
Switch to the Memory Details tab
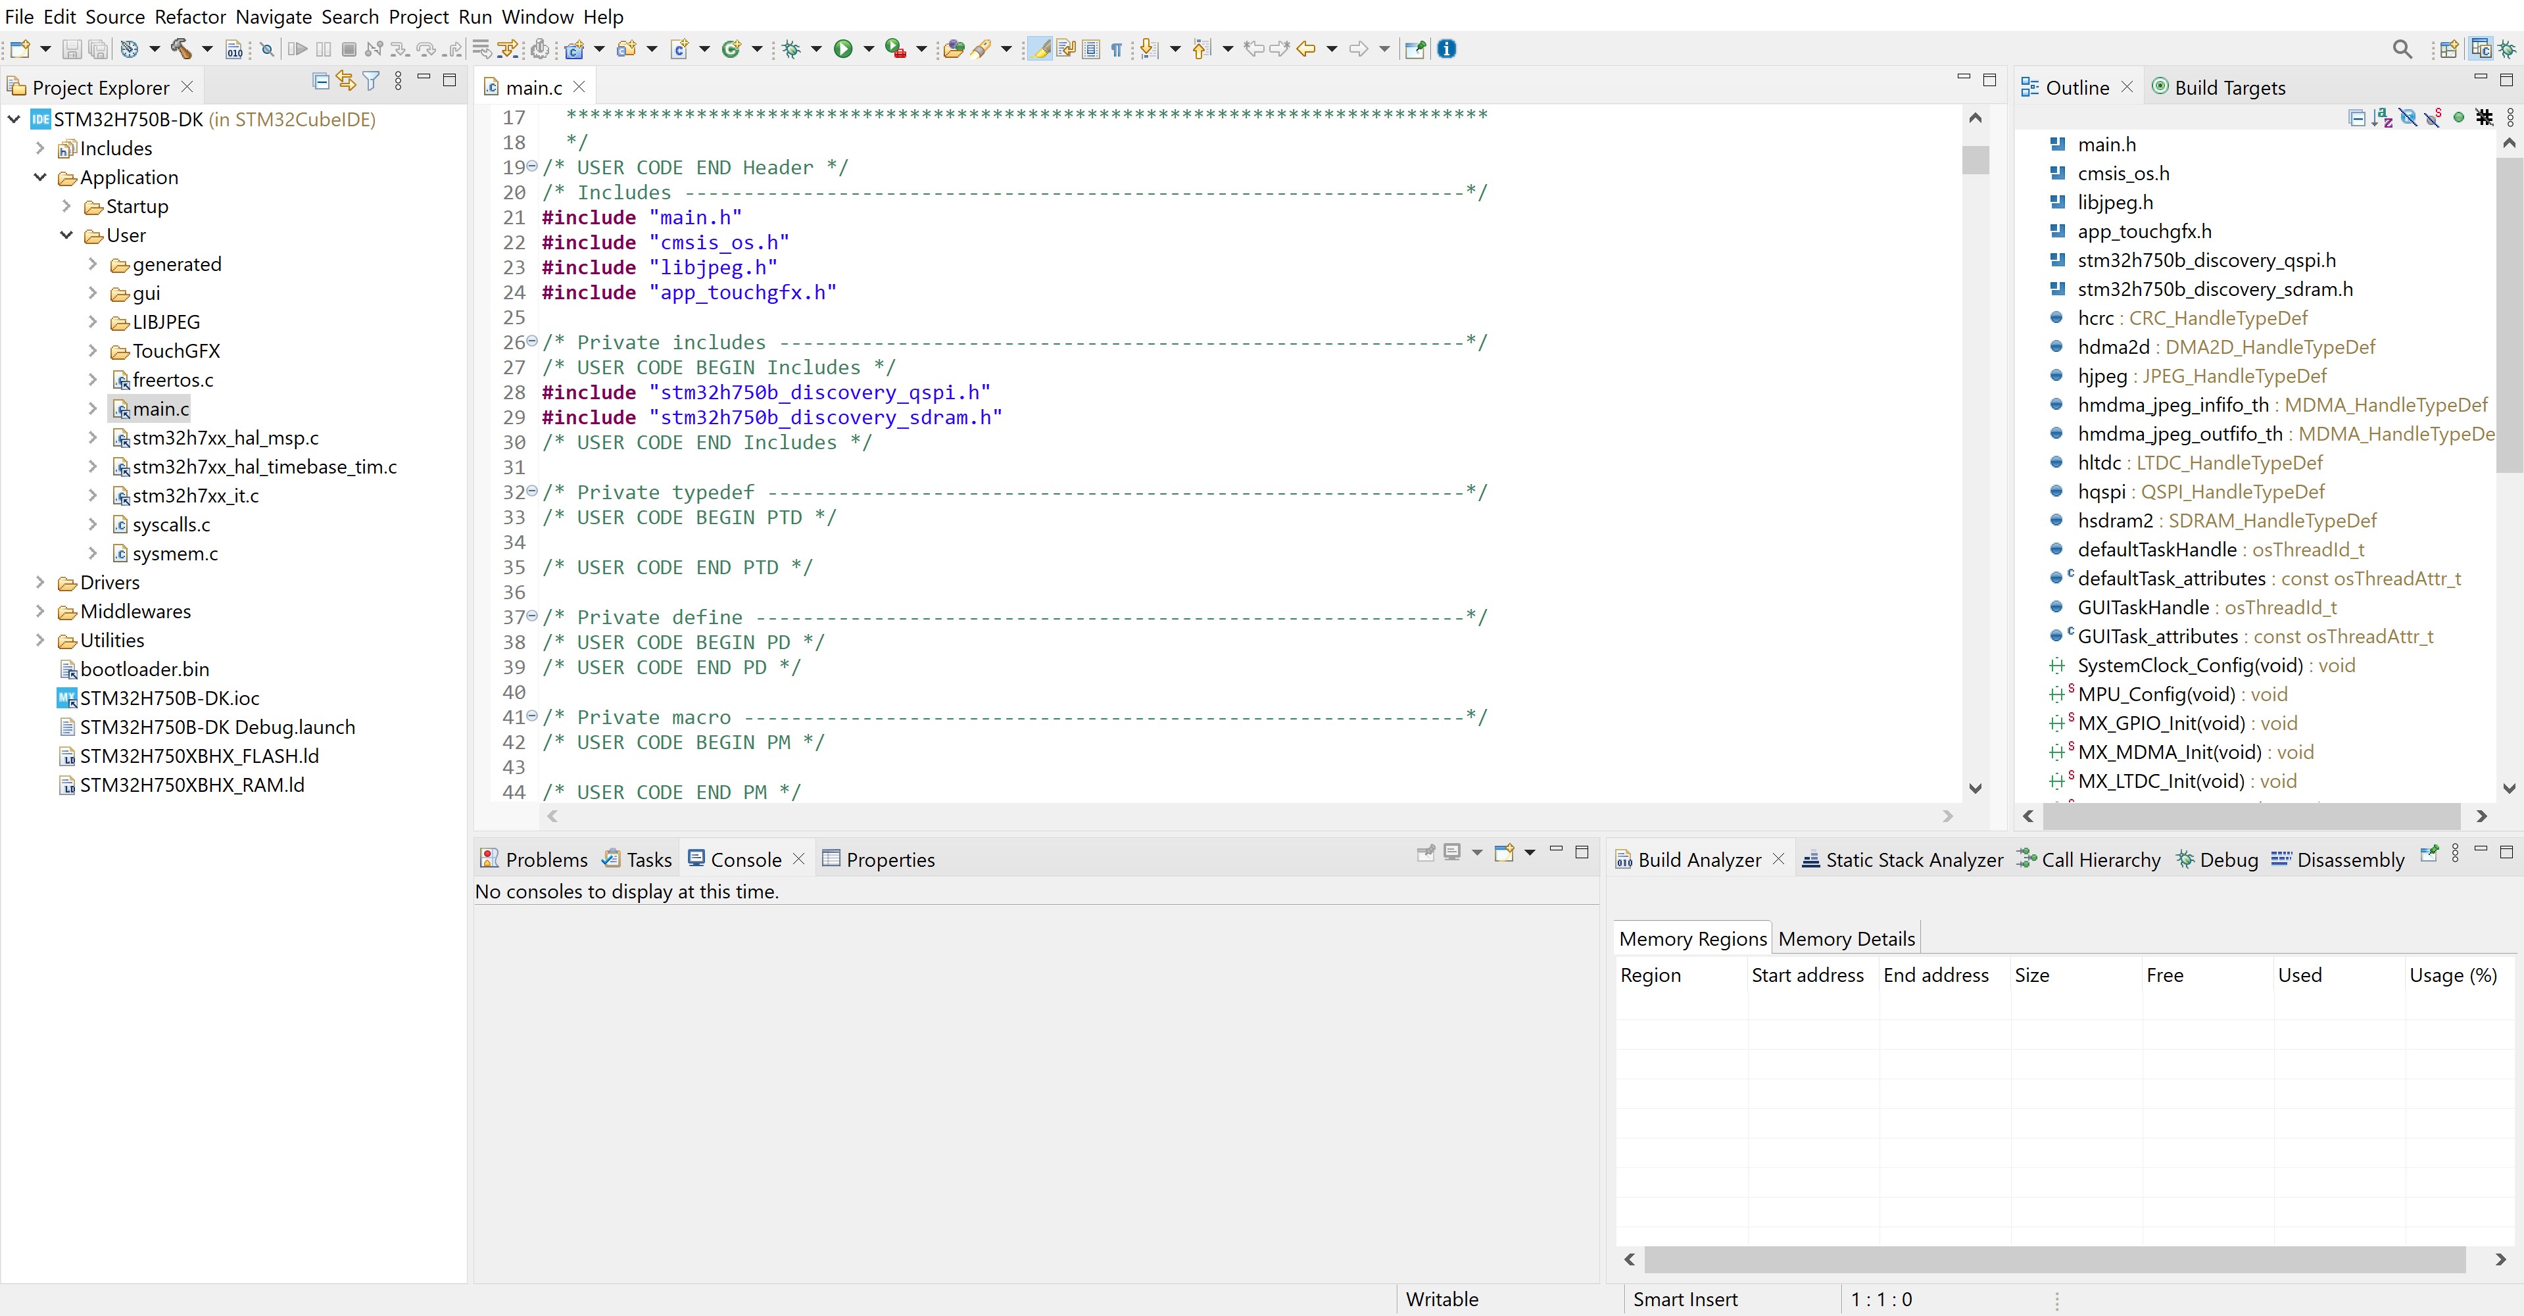click(x=1846, y=938)
